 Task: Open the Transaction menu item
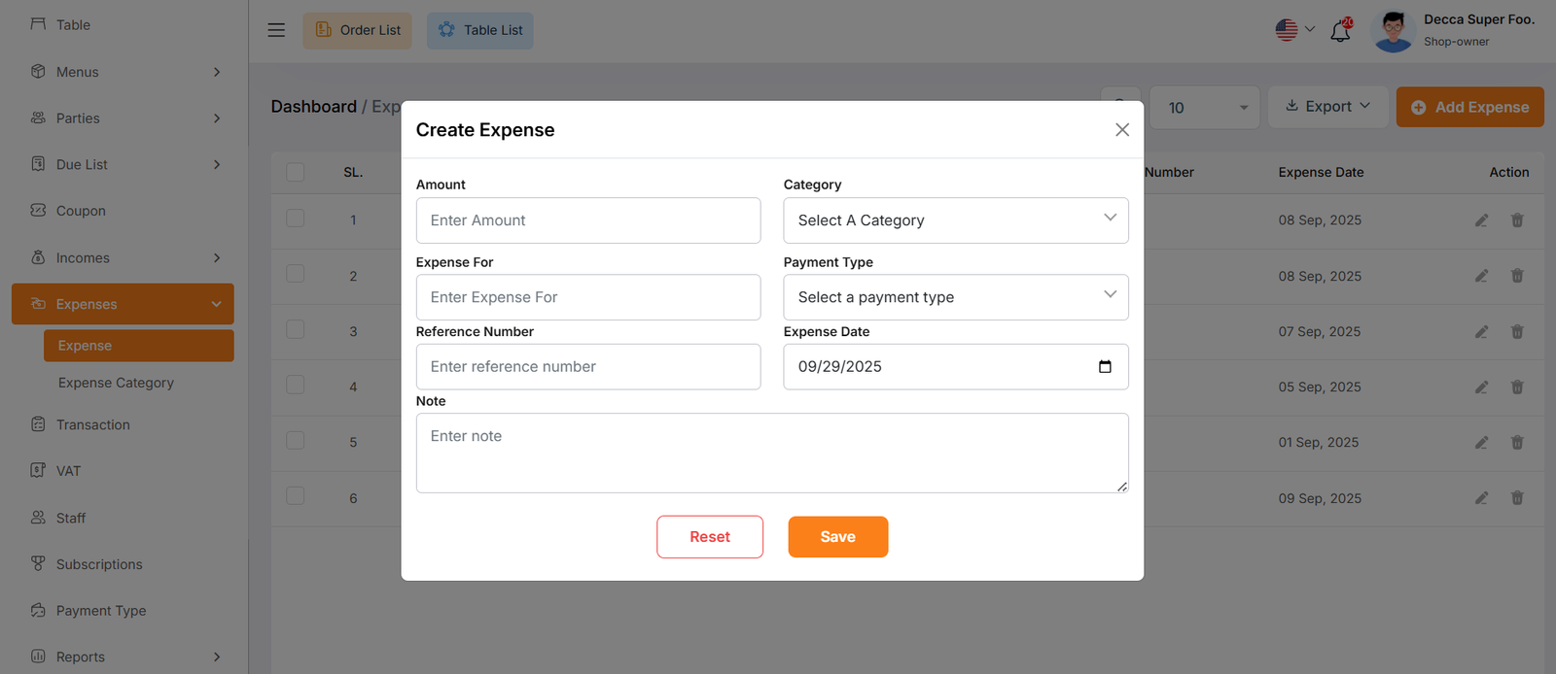93,424
